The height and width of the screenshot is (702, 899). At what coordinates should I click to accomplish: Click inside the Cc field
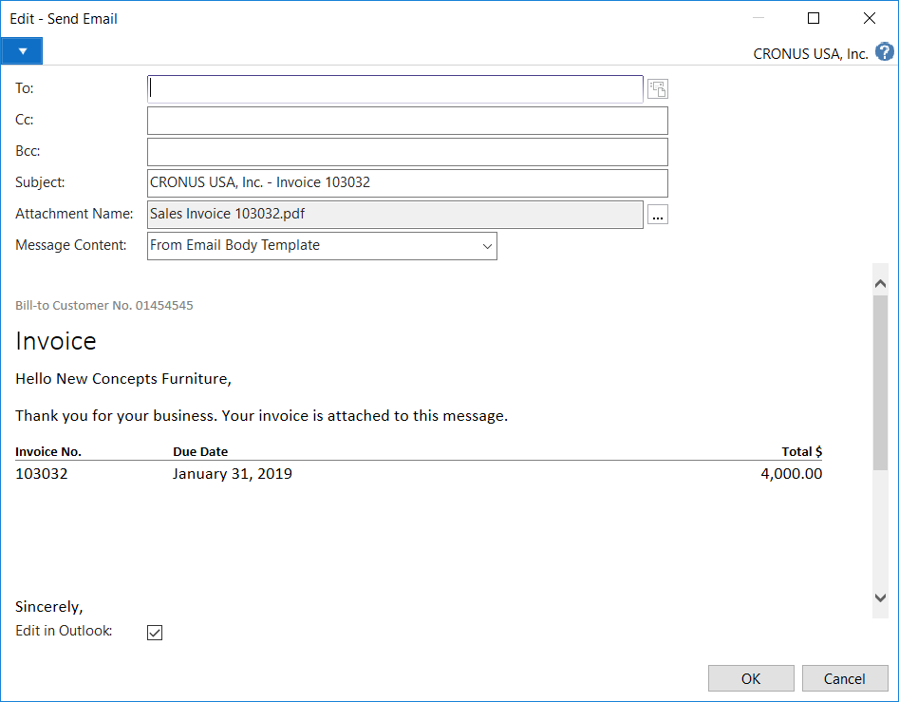[407, 121]
